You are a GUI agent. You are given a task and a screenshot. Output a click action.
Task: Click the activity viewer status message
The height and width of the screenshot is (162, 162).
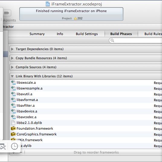(x=71, y=11)
